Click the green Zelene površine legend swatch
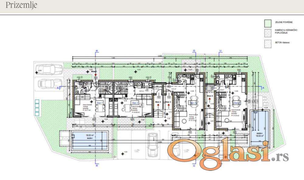 [268, 23]
